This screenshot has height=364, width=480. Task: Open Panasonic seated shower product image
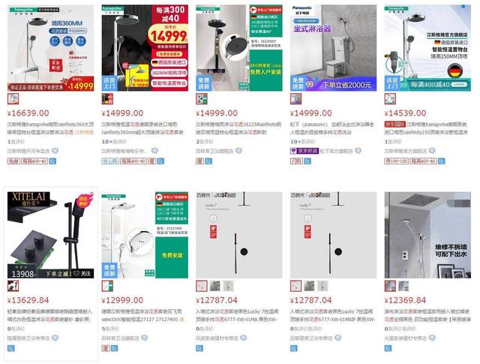point(333,48)
